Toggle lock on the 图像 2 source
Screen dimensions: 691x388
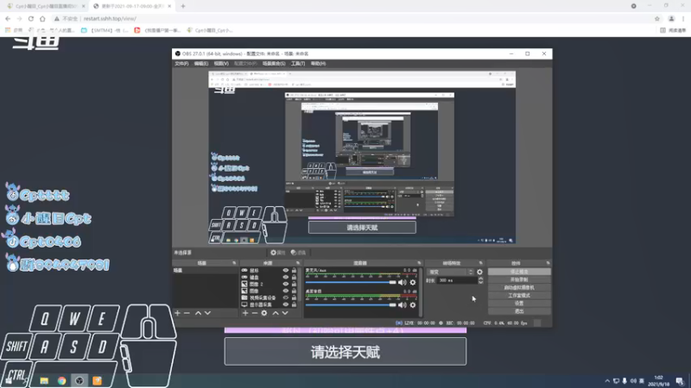click(x=294, y=285)
